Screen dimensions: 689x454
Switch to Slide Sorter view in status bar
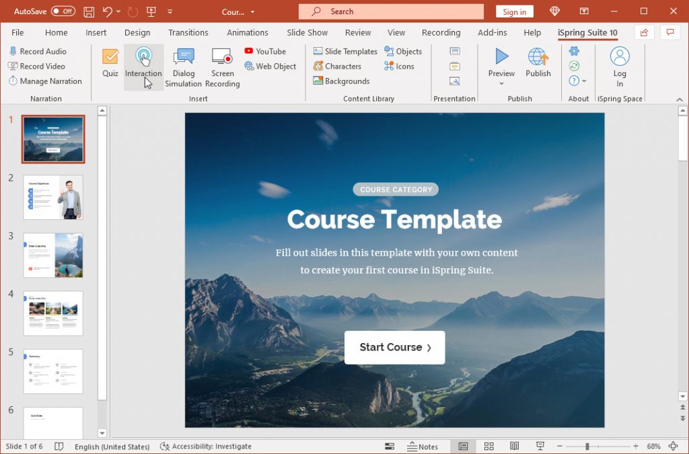click(488, 446)
